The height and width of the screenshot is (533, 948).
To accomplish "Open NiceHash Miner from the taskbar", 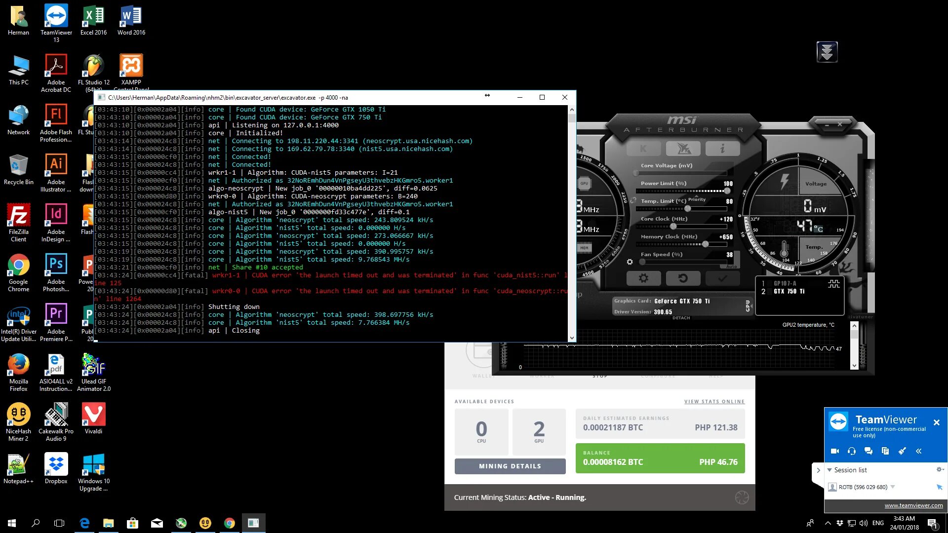I will pyautogui.click(x=205, y=523).
